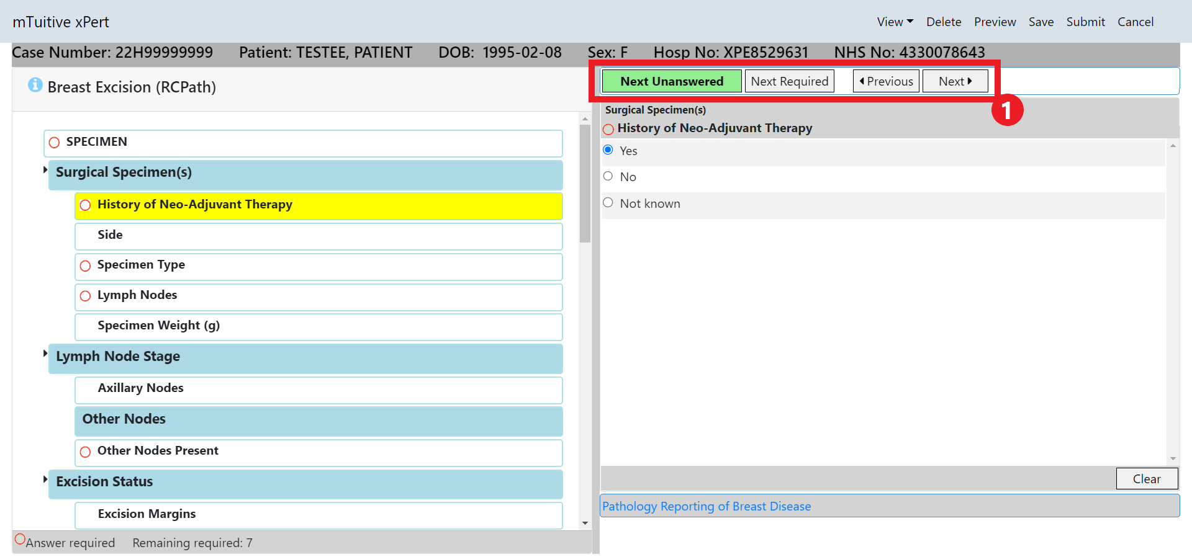Click the required circle icon beside Lymph Nodes
Screen dimensions: 1192x557
coord(85,296)
